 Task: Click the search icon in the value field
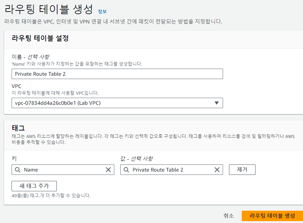coord(126,170)
